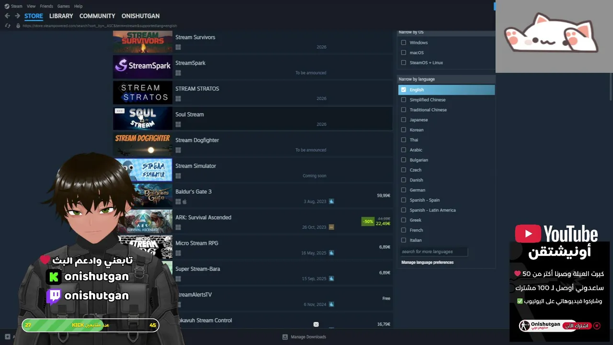
Task: Click the 59,99€ price for Baldur's Gate 3
Action: pos(383,195)
